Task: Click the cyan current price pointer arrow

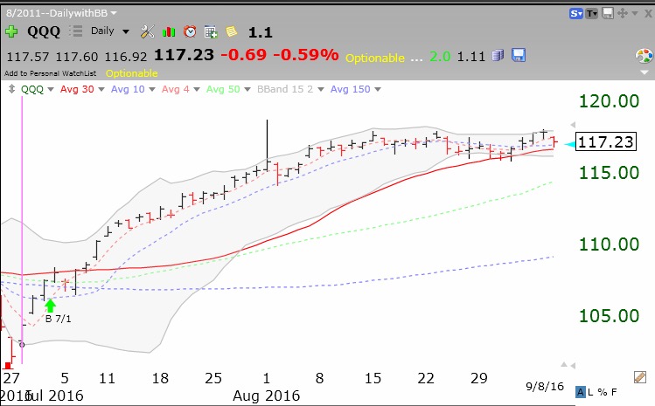Action: tap(569, 144)
